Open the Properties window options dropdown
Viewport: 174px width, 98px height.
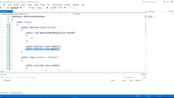pos(169,11)
